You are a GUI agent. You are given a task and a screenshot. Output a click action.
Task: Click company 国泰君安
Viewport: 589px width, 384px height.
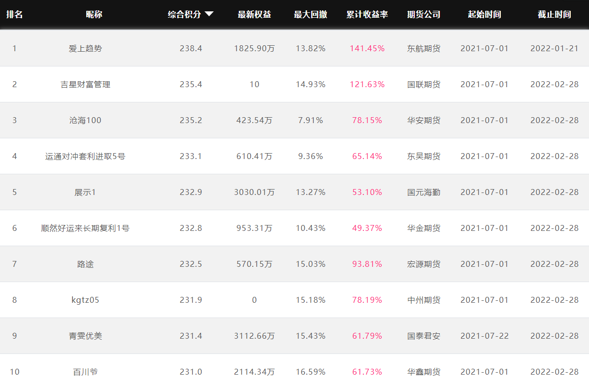(424, 336)
